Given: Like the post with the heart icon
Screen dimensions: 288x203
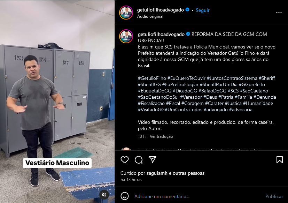Looking at the screenshot, I should point(125,159).
